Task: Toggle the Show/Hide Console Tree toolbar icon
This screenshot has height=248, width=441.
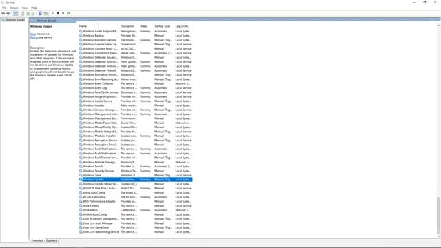Action: 16,14
